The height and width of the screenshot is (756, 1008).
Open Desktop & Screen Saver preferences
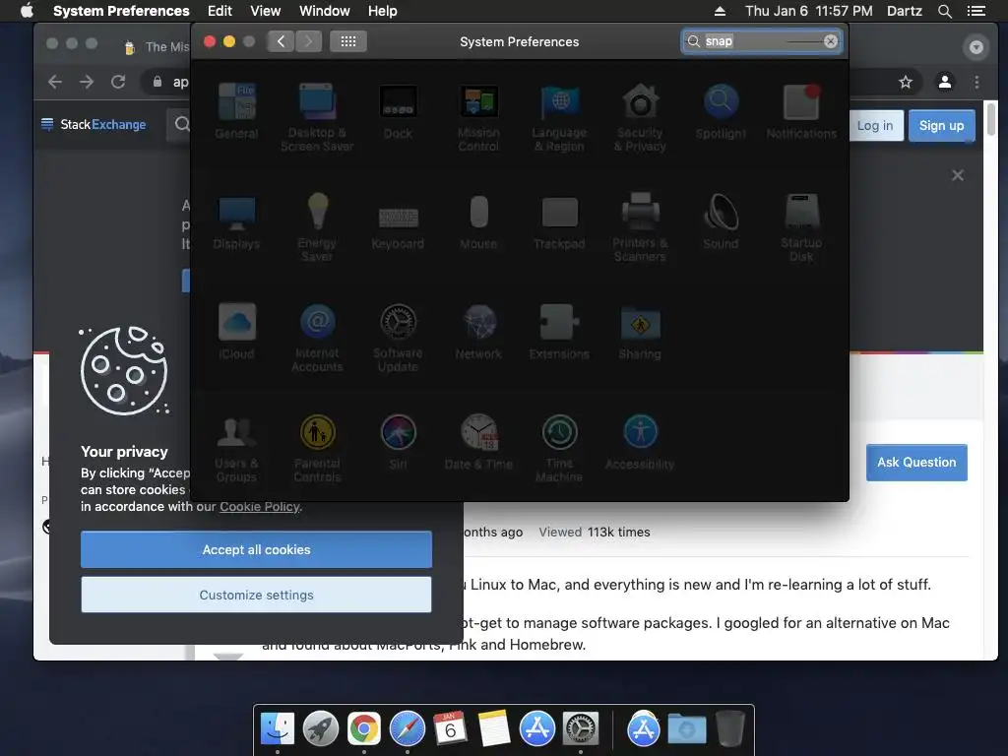click(317, 117)
